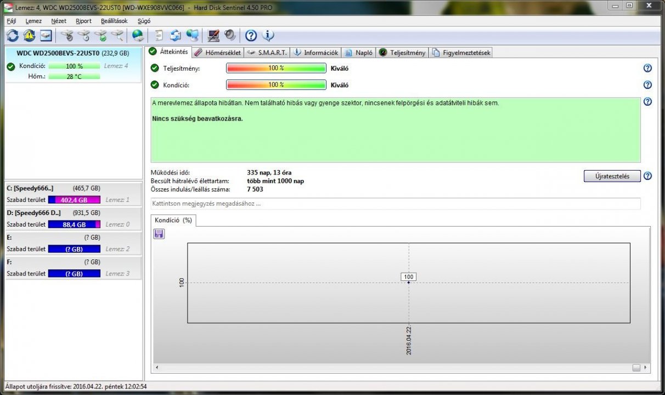Screen dimensions: 665x395
Task: Click the value 7 503 start/stop count
Action: 255,189
